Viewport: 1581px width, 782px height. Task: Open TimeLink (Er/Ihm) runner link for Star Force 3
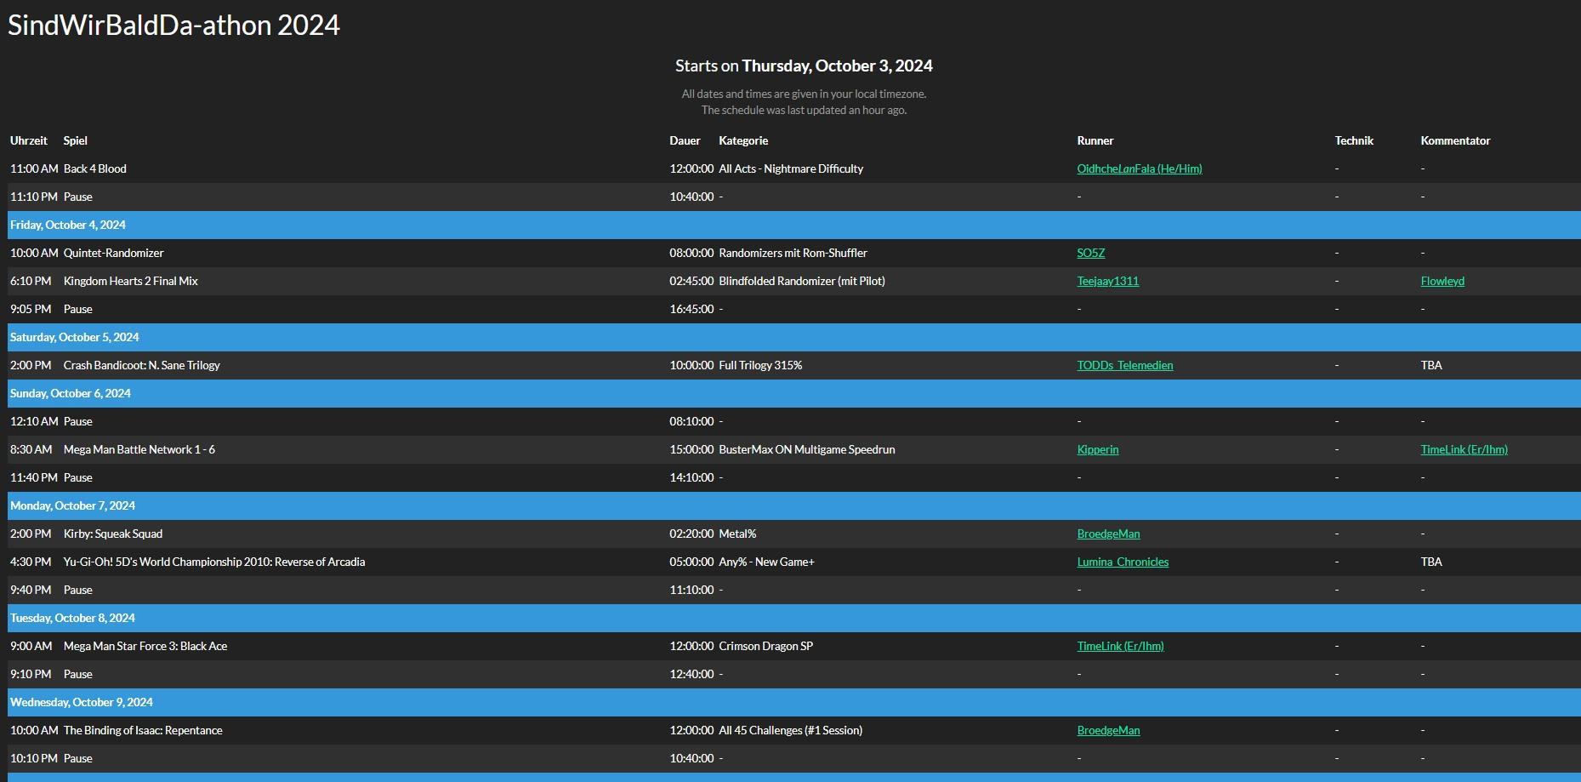click(1120, 646)
